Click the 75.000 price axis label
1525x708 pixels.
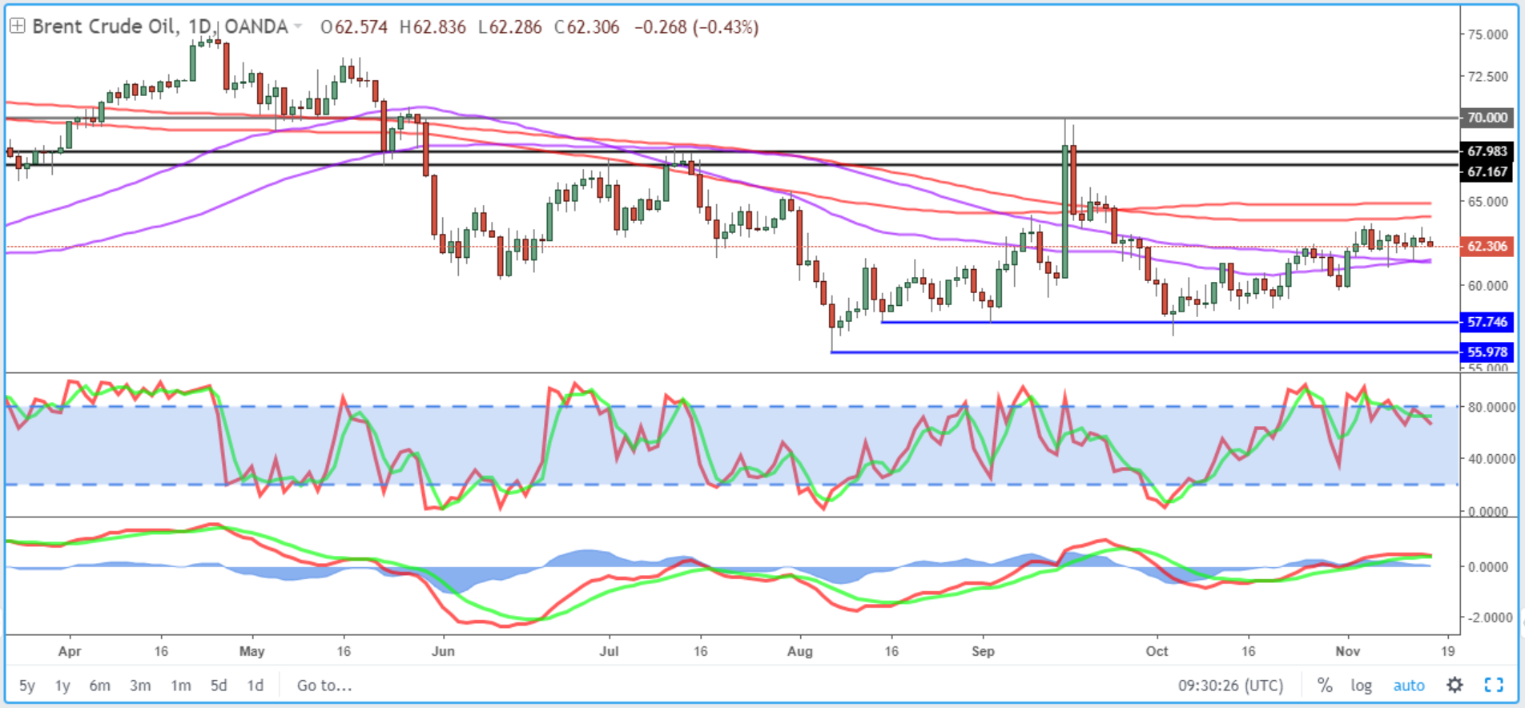click(x=1488, y=34)
